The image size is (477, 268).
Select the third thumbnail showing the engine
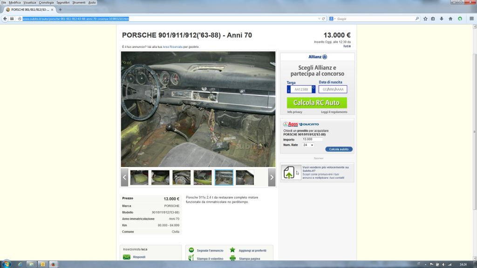tap(182, 177)
